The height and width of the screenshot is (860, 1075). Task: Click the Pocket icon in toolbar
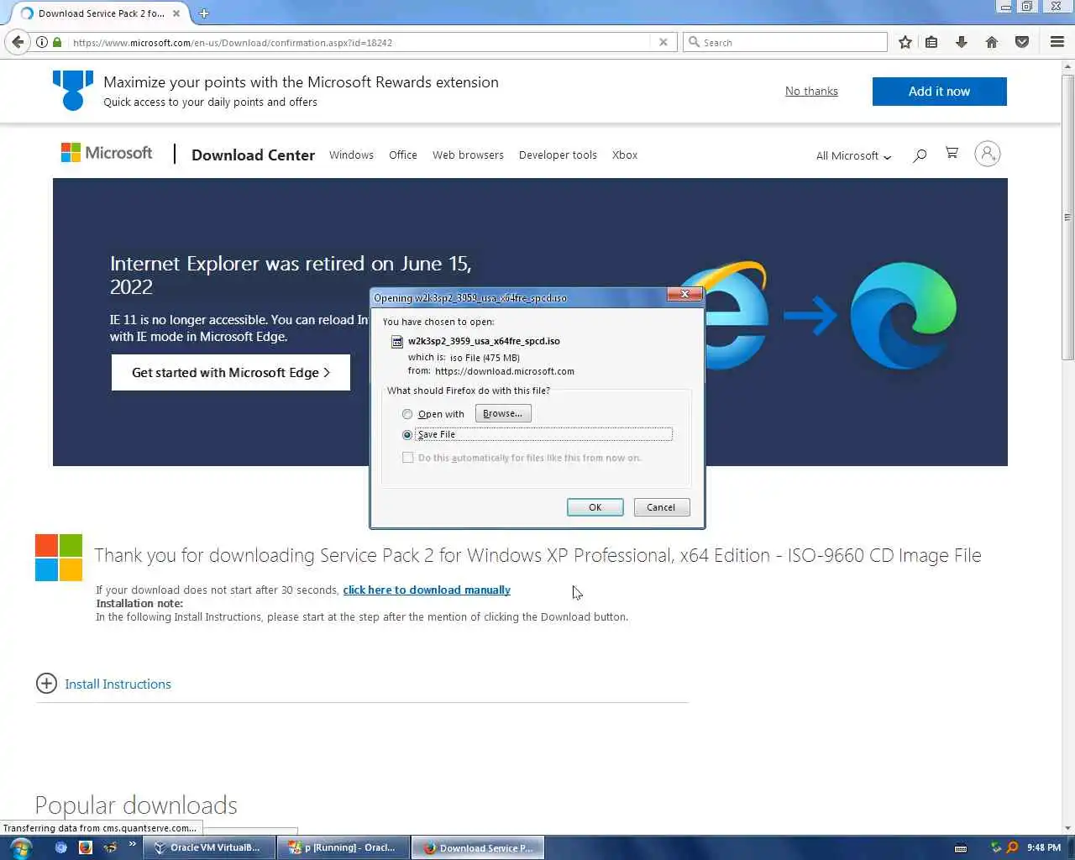coord(1022,42)
